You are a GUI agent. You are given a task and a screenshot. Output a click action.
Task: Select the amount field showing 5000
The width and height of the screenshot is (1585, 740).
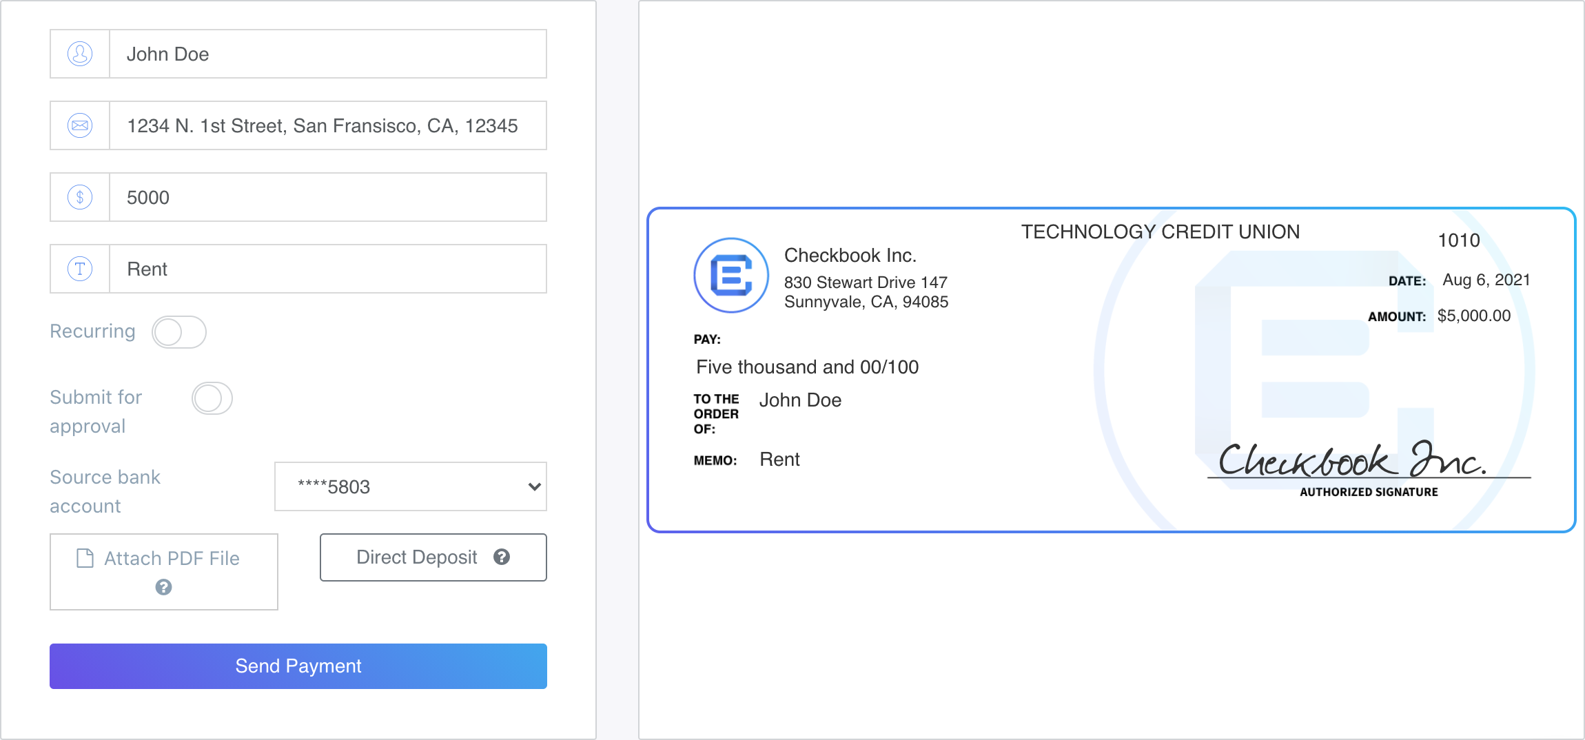tap(328, 197)
